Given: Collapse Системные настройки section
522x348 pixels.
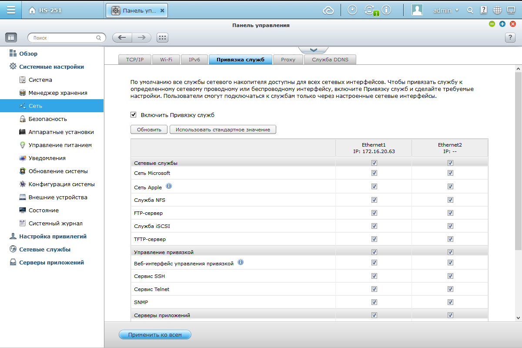Looking at the screenshot, I should [x=51, y=67].
